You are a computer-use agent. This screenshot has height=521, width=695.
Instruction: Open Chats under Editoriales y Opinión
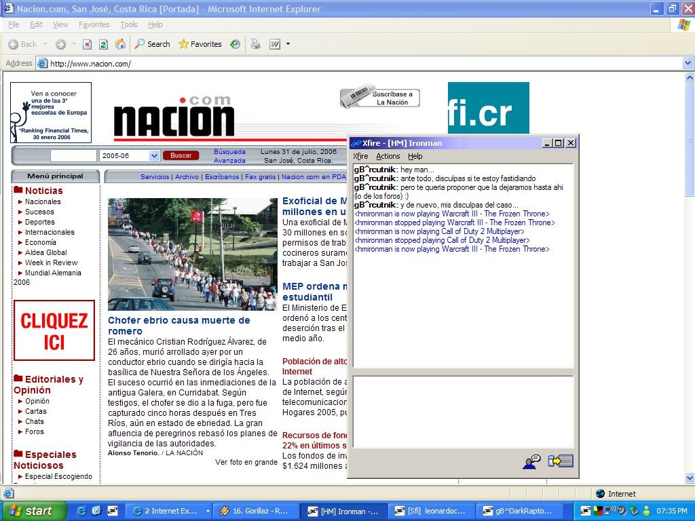pyautogui.click(x=35, y=421)
